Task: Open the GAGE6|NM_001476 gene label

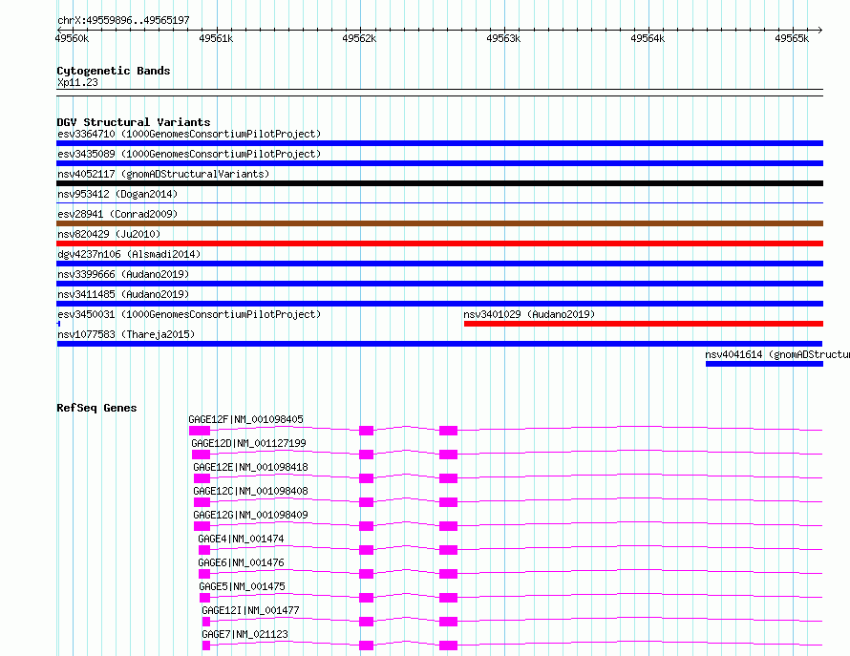Action: (x=241, y=562)
